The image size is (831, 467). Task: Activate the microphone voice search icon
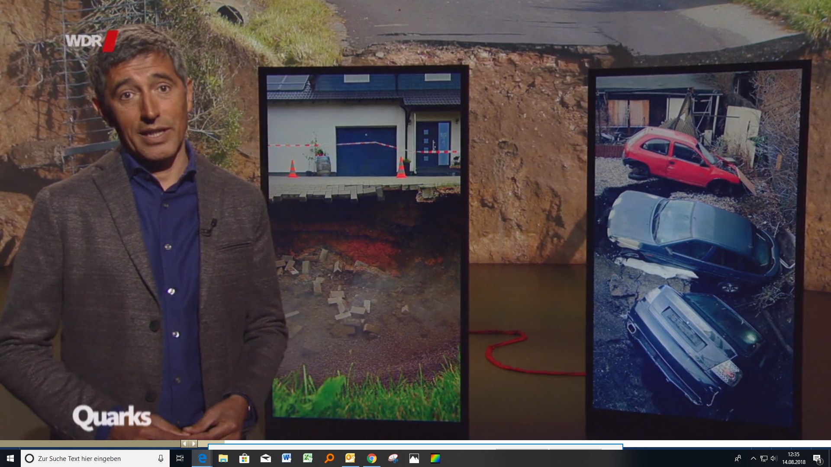click(161, 458)
